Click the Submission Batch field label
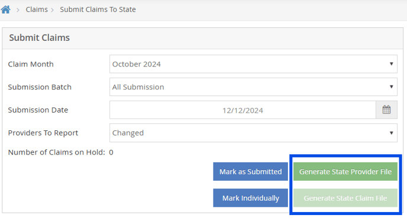This screenshot has width=407, height=221. click(x=40, y=87)
